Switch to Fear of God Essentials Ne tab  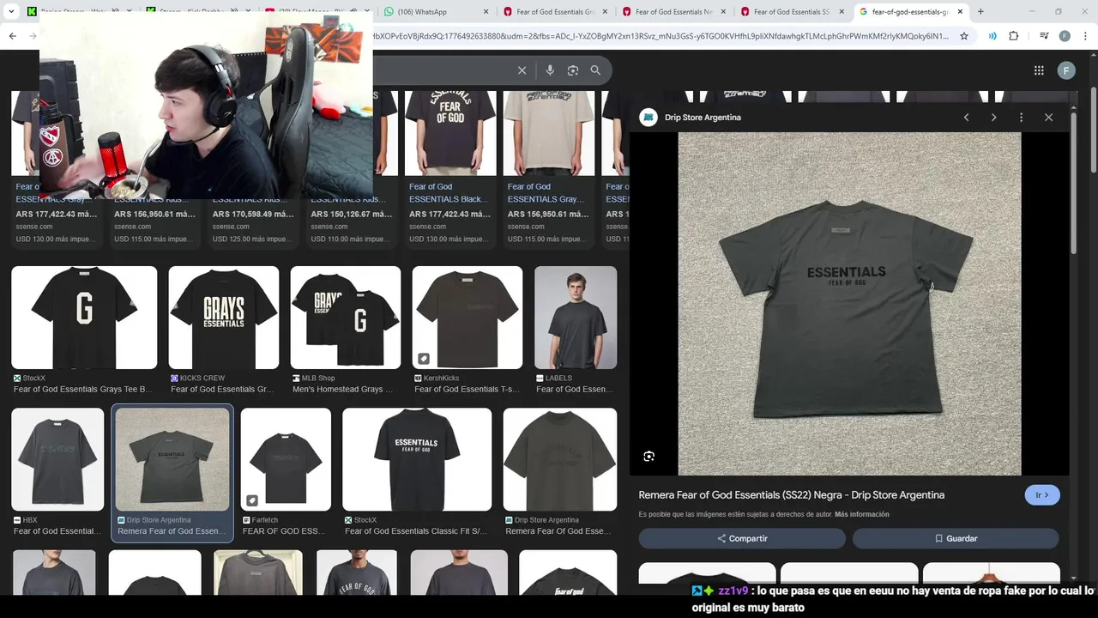(x=671, y=12)
